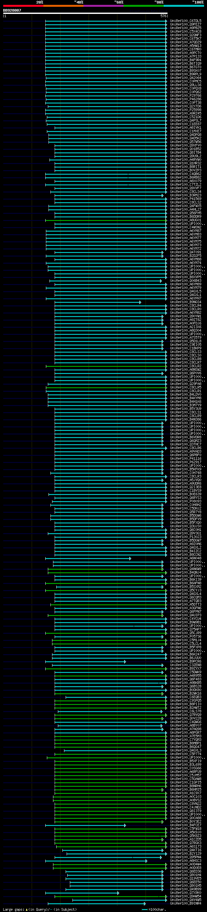Pick the UniRef100_Q7X9K0 hit name
The image size is (207, 912).
pyautogui.click(x=186, y=893)
